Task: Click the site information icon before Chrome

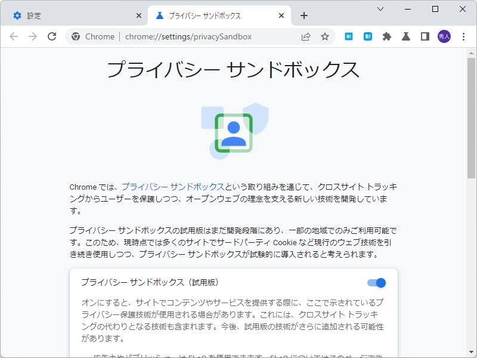Action: pyautogui.click(x=76, y=36)
